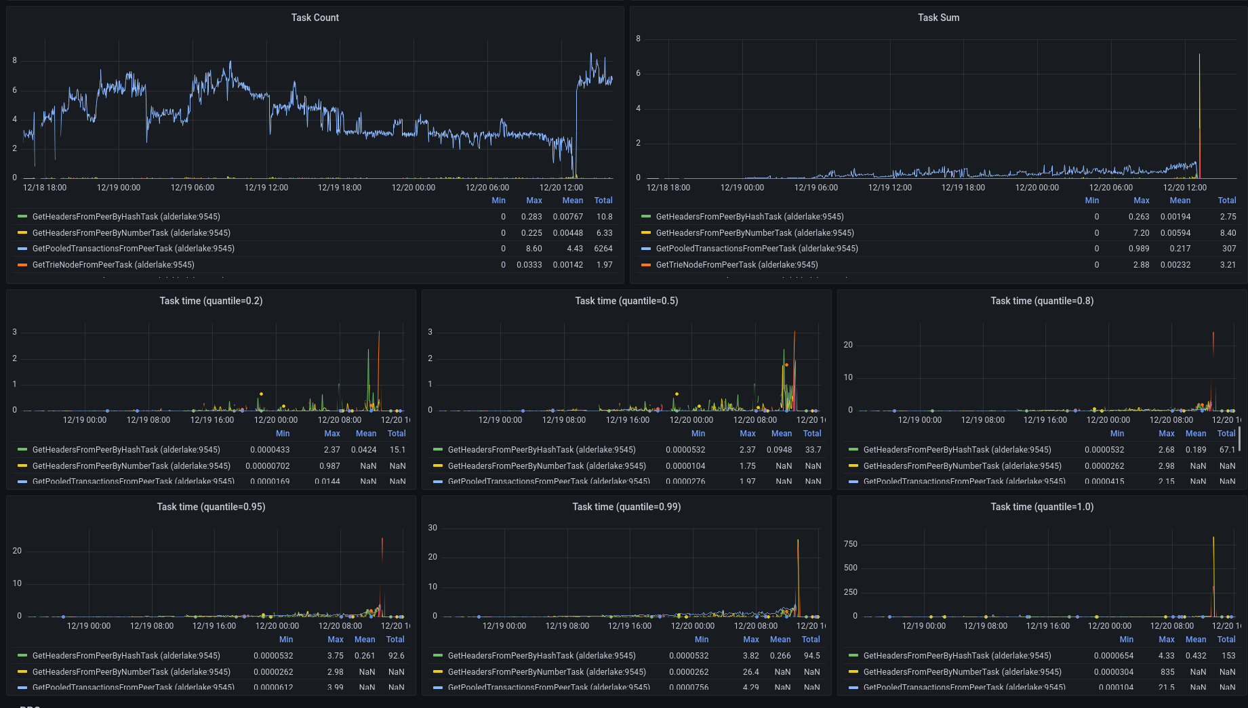
Task: Toggle GetTrieNodeFromPeerTask series in Task Count legend
Action: 113,265
